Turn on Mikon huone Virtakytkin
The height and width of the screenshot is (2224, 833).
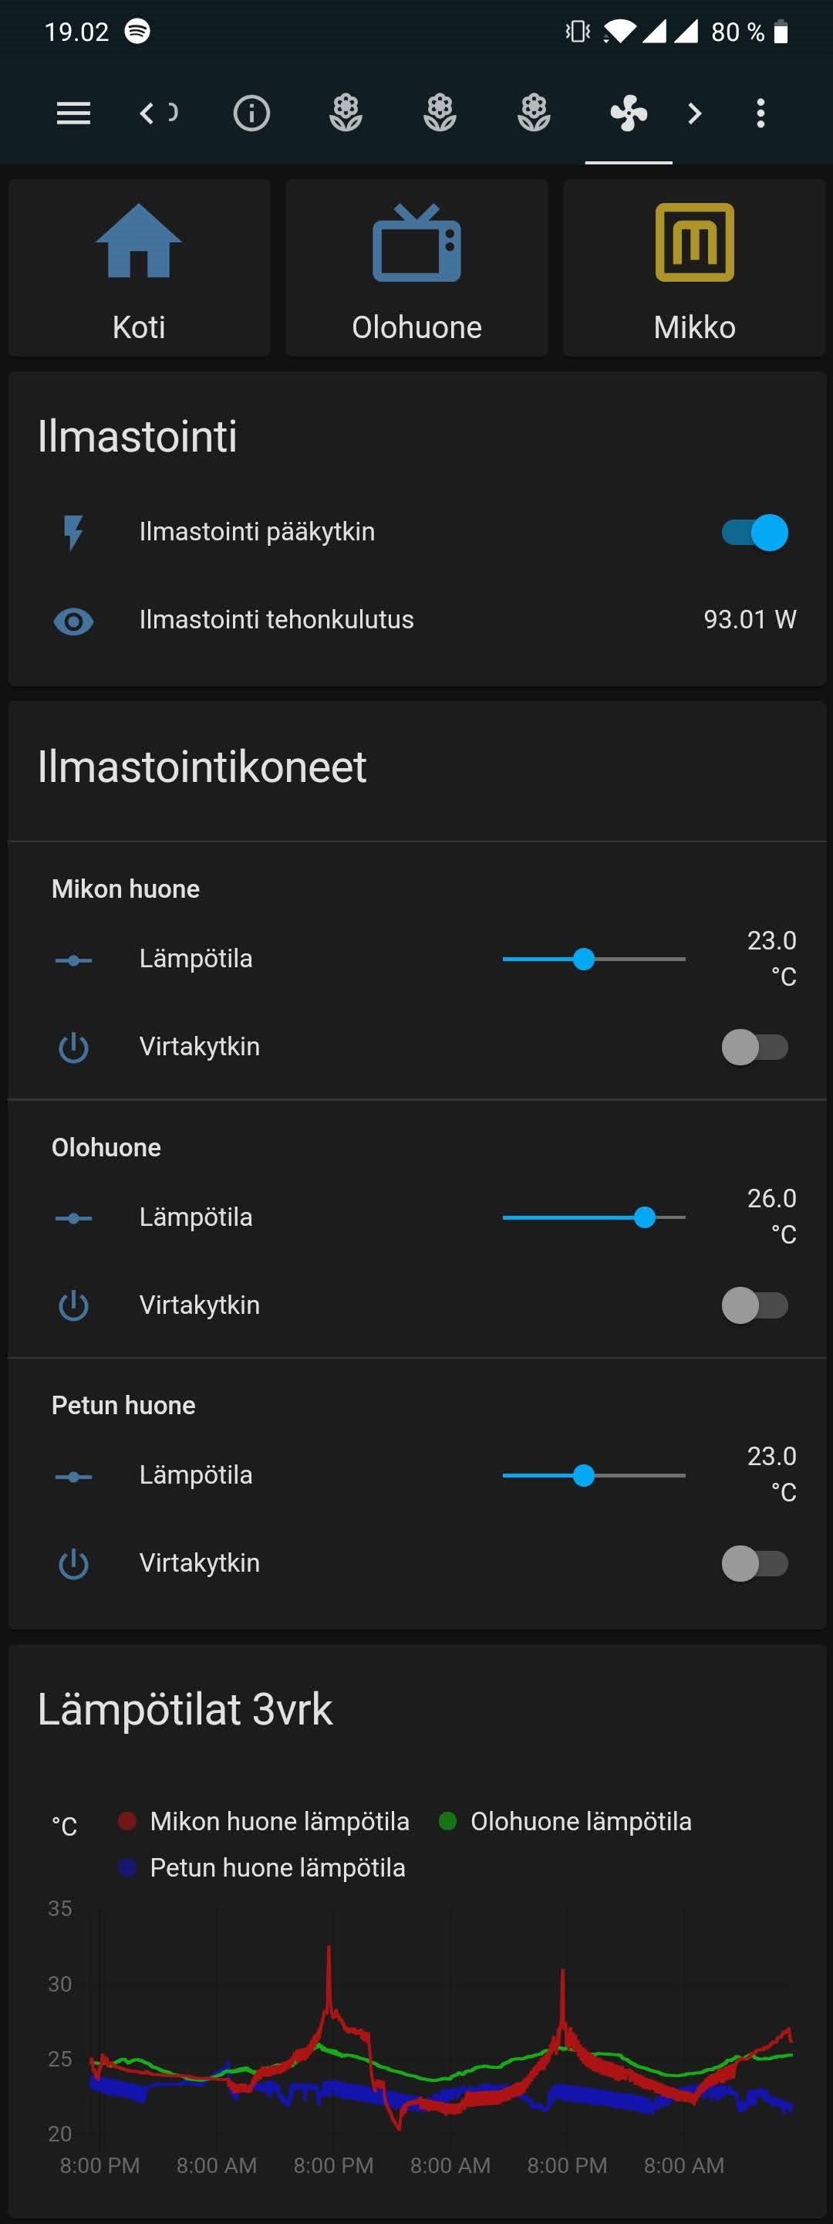tap(754, 1048)
